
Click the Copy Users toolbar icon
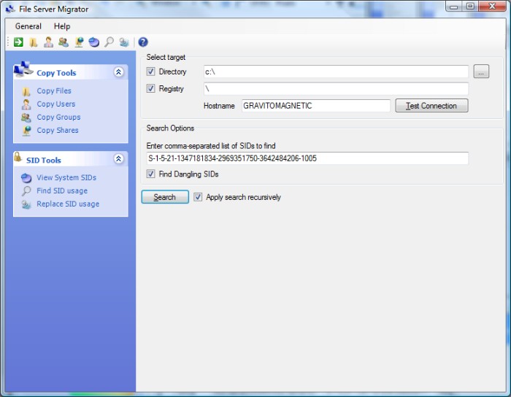[48, 42]
